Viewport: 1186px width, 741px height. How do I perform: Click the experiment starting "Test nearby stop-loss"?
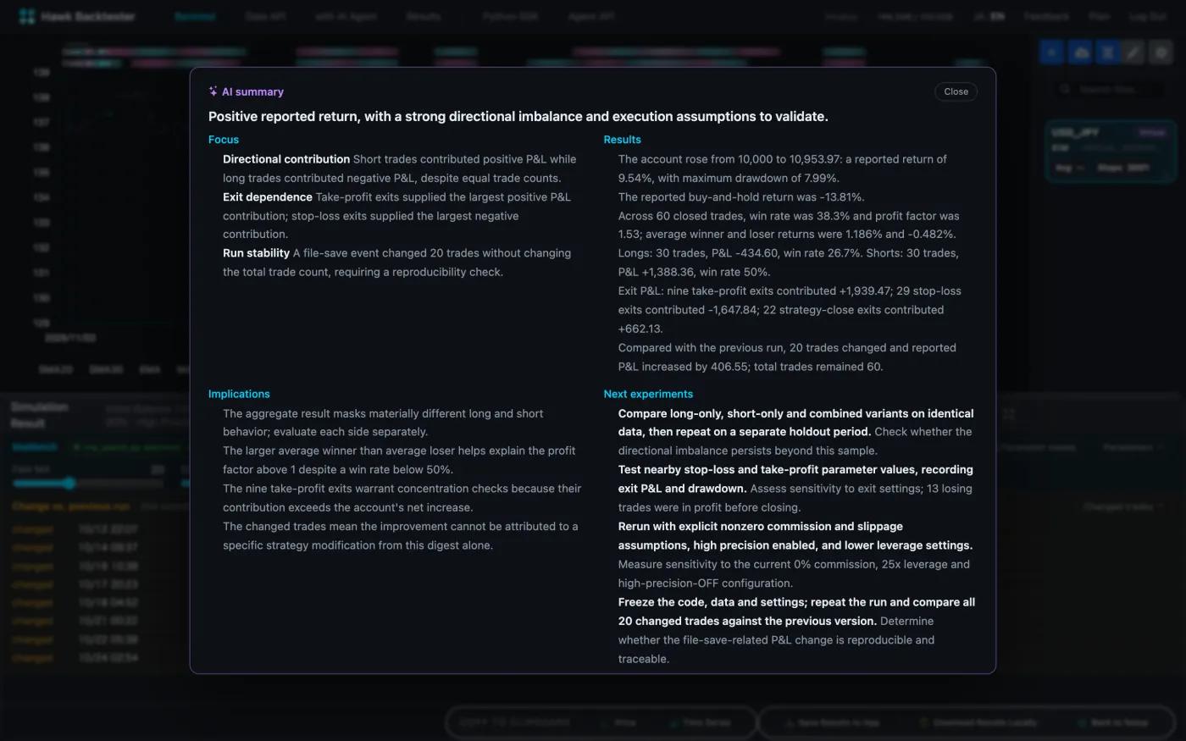click(795, 489)
